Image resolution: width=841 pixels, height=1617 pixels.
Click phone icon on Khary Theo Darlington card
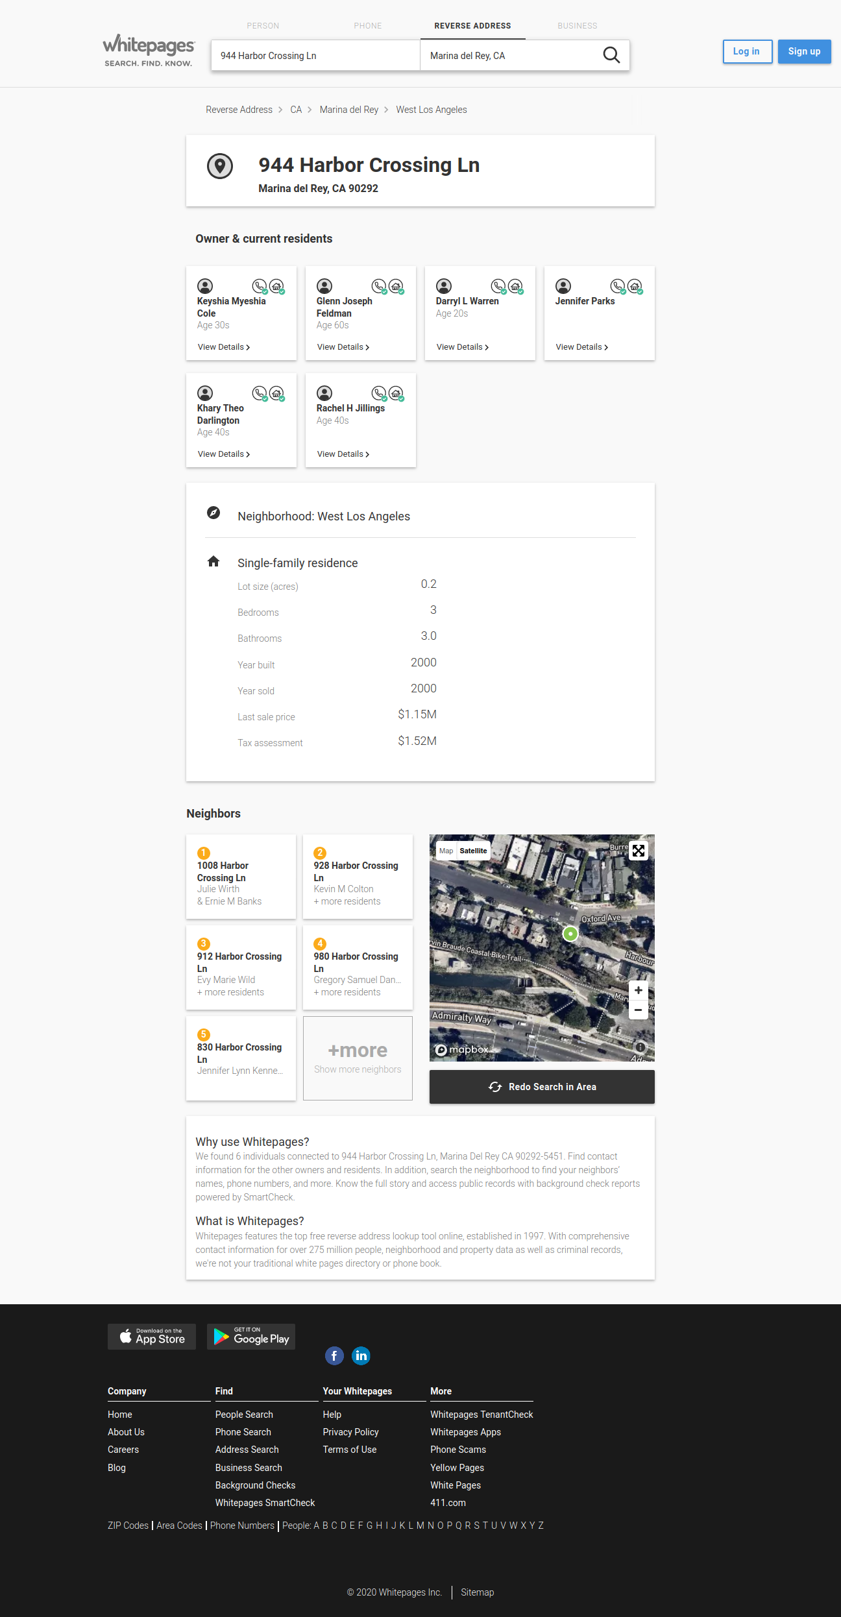click(260, 393)
